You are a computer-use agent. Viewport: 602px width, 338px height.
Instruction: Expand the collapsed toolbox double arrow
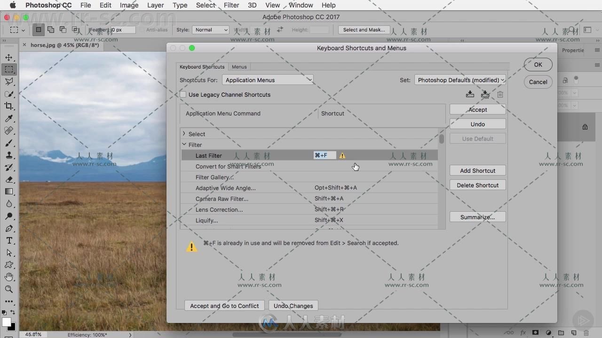pyautogui.click(x=5, y=41)
